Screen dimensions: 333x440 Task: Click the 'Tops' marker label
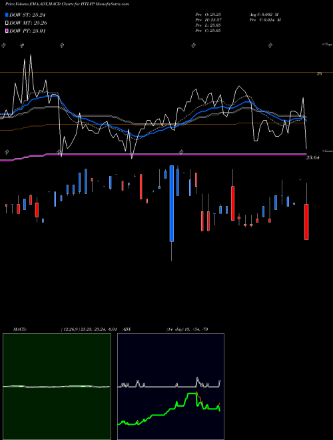pos(328,45)
